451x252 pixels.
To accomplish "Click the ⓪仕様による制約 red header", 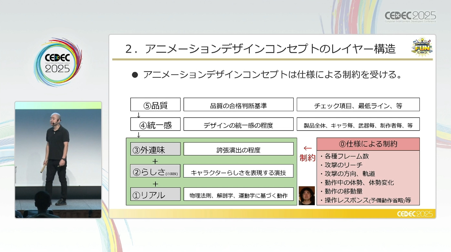I will [x=368, y=144].
